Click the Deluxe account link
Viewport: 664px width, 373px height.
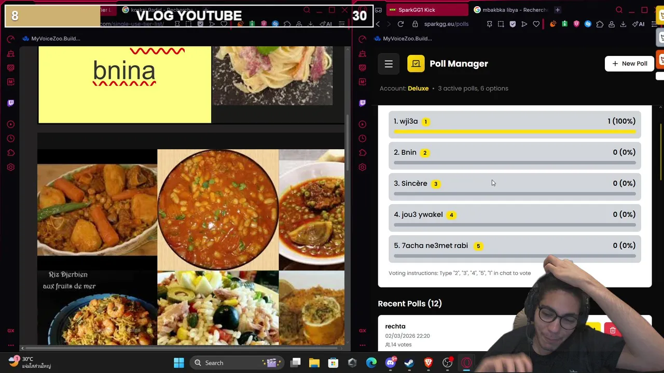click(418, 88)
